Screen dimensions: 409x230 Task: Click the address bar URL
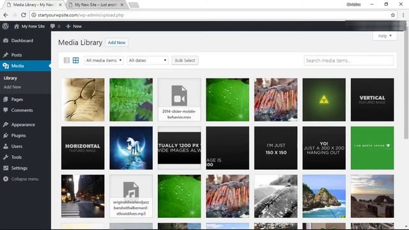tap(81, 15)
